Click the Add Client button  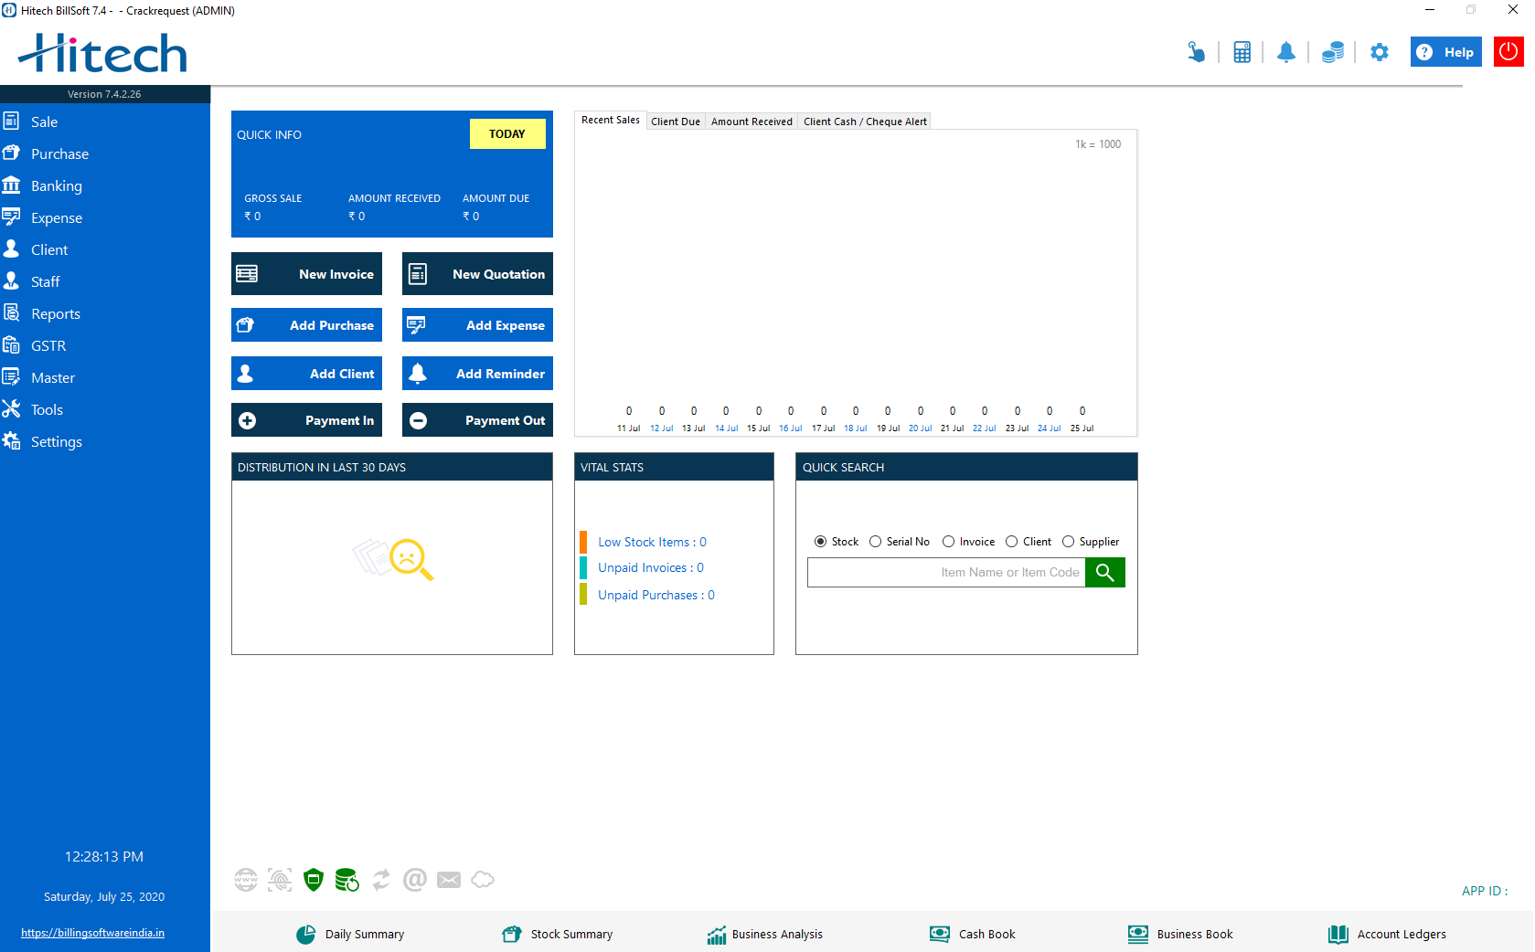(306, 374)
